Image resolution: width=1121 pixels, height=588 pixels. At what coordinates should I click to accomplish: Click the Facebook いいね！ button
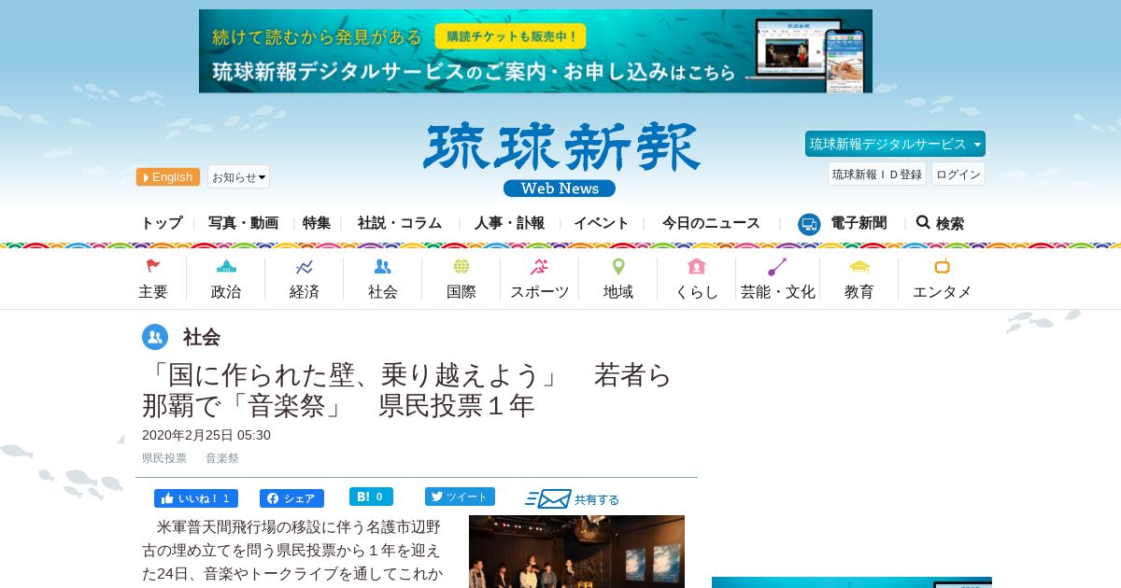click(196, 498)
